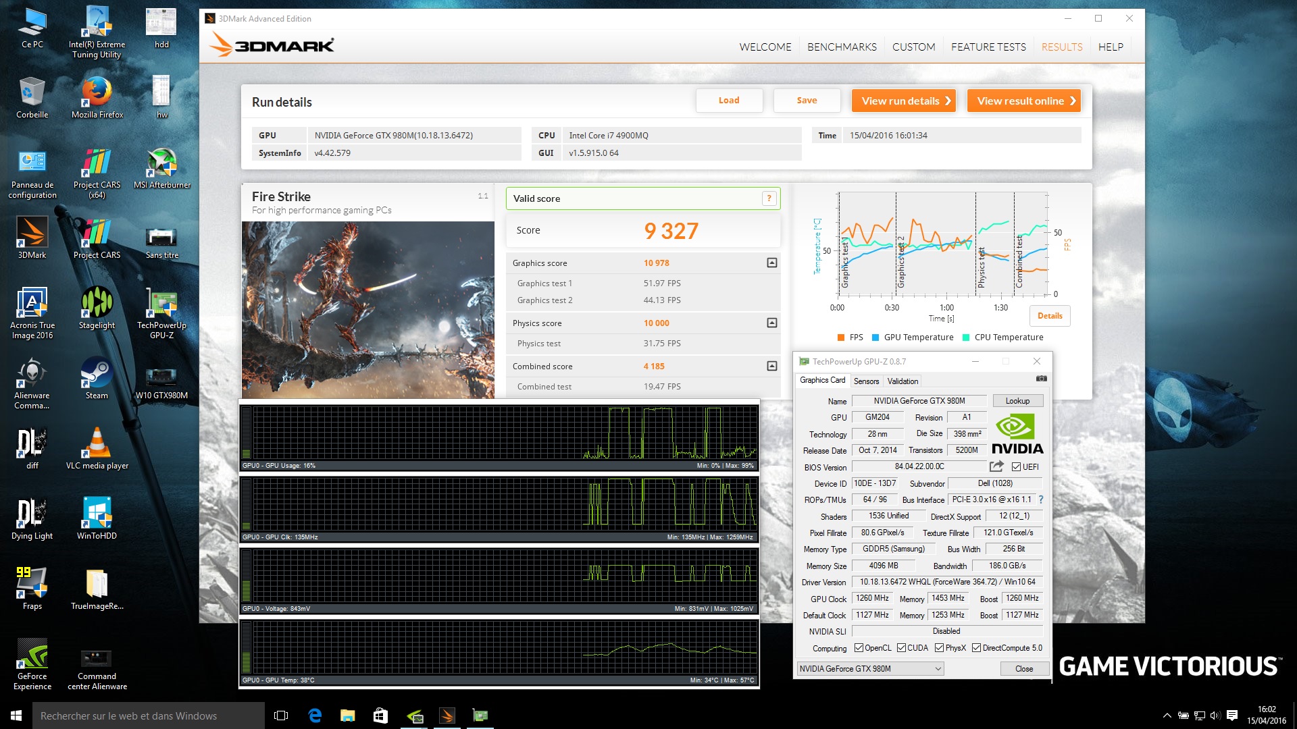Open BENCHMARKS tab in 3DMark
1297x729 pixels.
842,47
